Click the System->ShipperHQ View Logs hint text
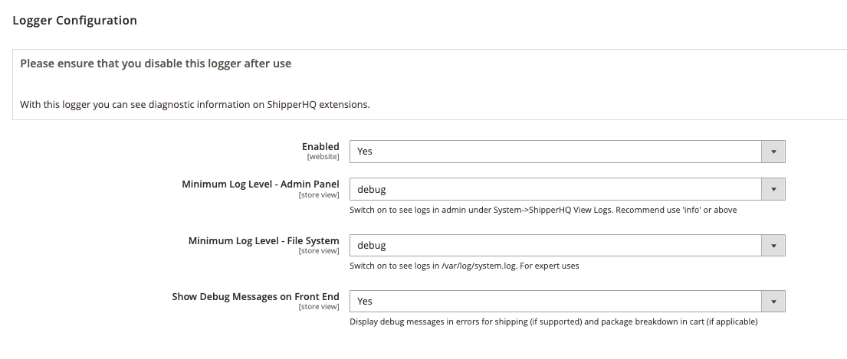This screenshot has height=359, width=847. (x=543, y=210)
